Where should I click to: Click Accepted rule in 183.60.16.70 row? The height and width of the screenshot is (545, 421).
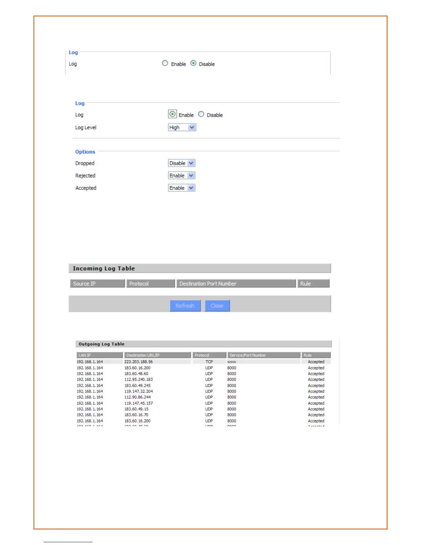click(x=316, y=415)
